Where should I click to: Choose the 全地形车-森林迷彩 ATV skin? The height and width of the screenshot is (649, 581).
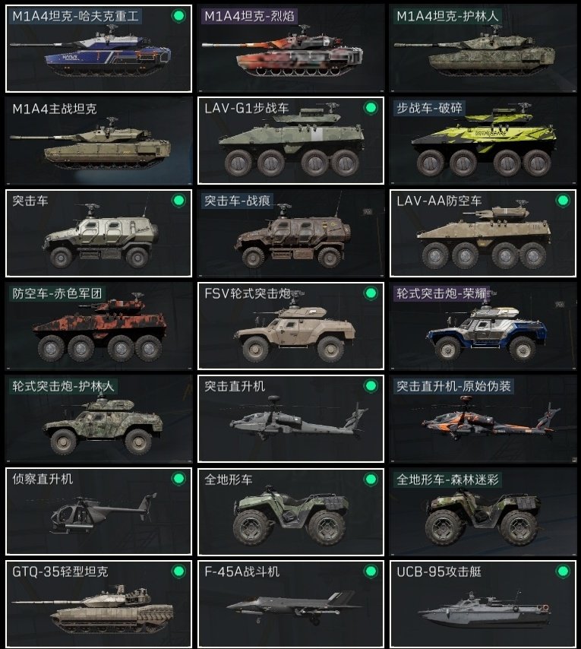click(482, 511)
